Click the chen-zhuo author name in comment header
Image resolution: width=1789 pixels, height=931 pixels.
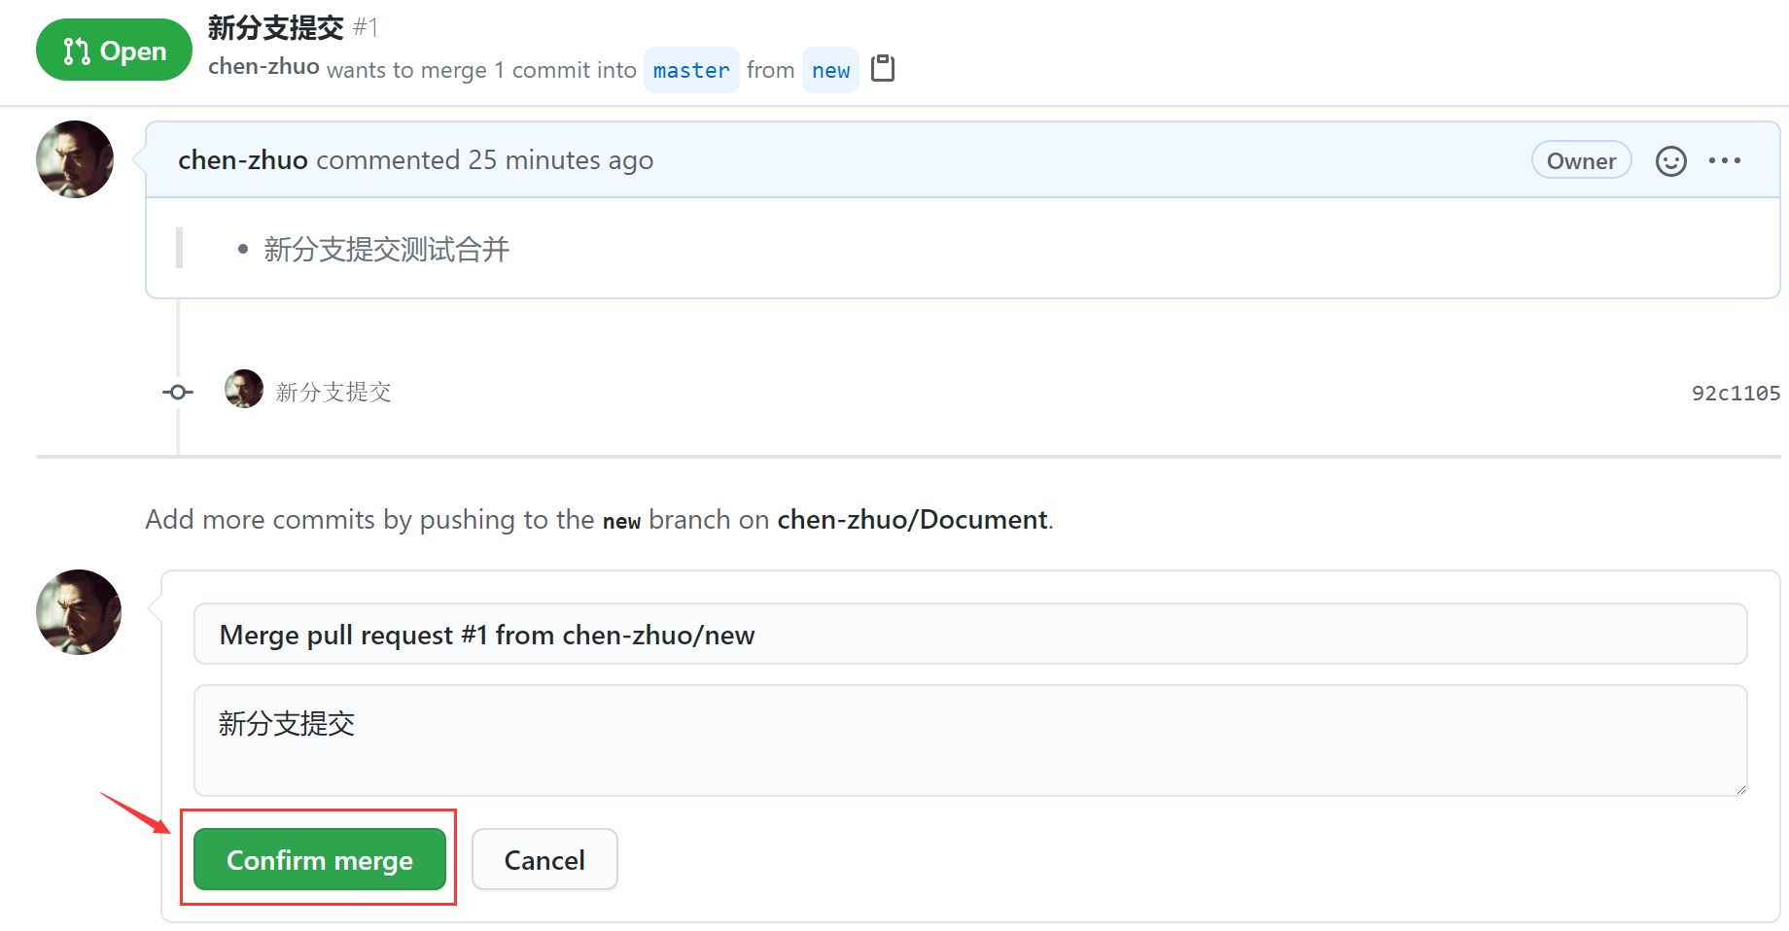click(x=243, y=160)
